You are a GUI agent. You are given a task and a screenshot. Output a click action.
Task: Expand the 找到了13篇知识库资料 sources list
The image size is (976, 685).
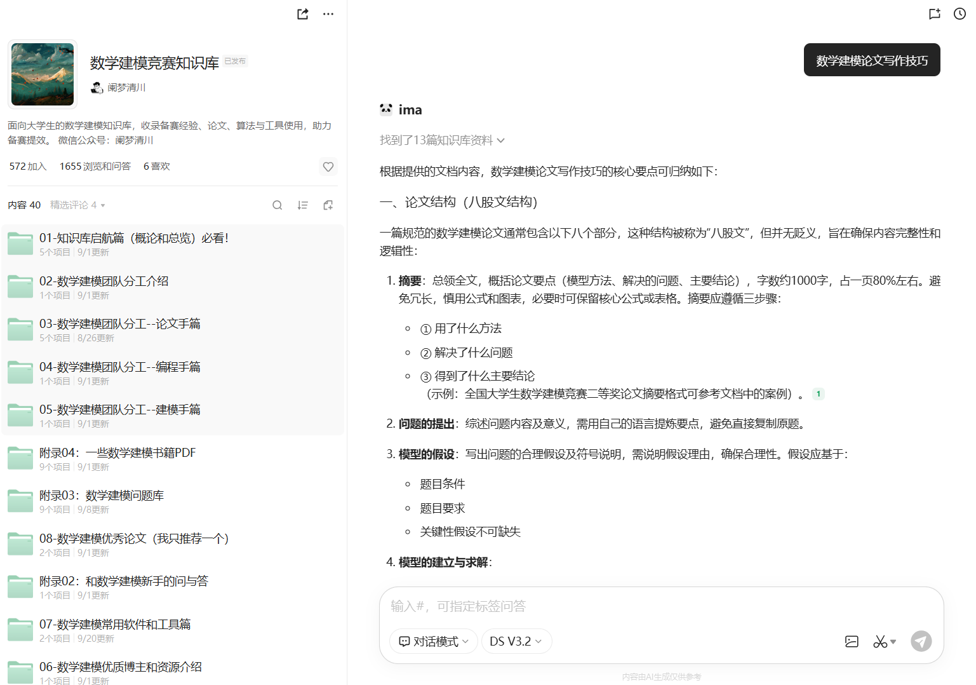tap(442, 140)
